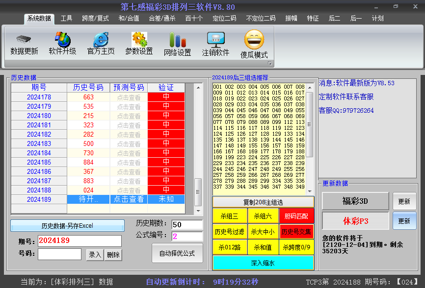Viewport: 425px width, 288px height.
Task: Select the 体彩P3 button
Action: click(x=355, y=221)
